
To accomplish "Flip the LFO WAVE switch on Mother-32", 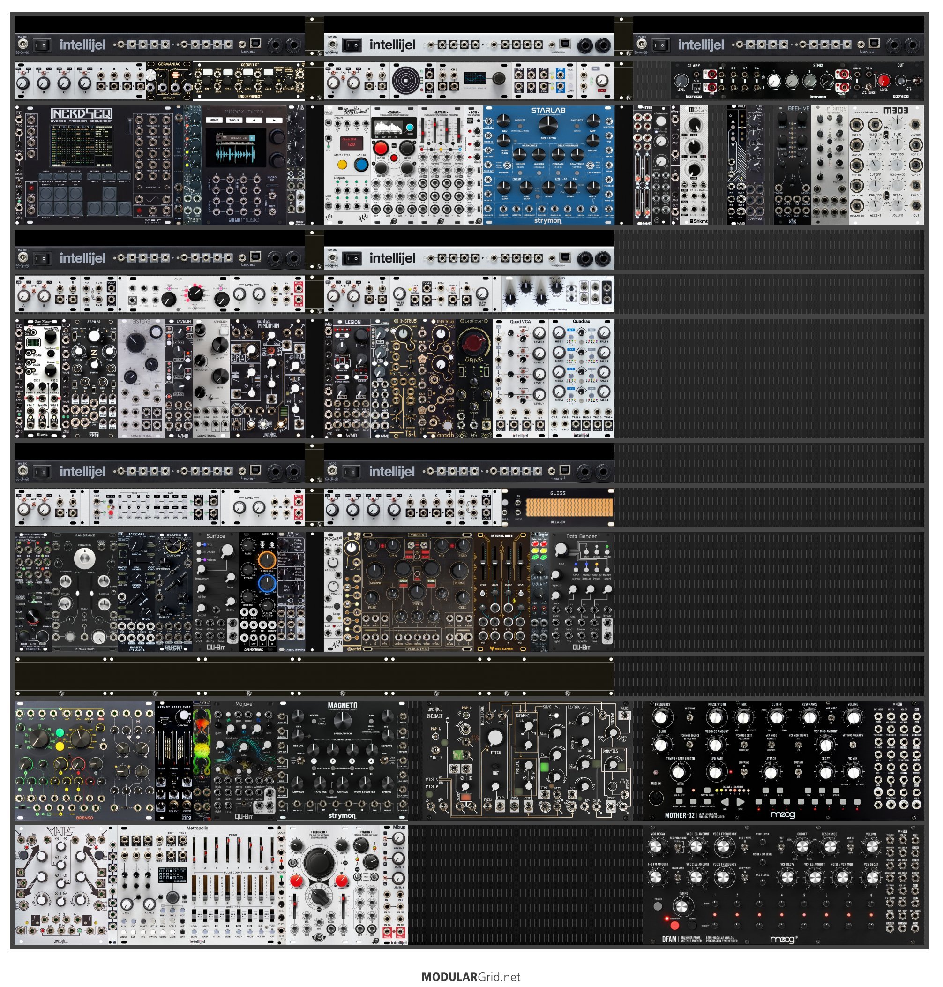I will click(743, 772).
